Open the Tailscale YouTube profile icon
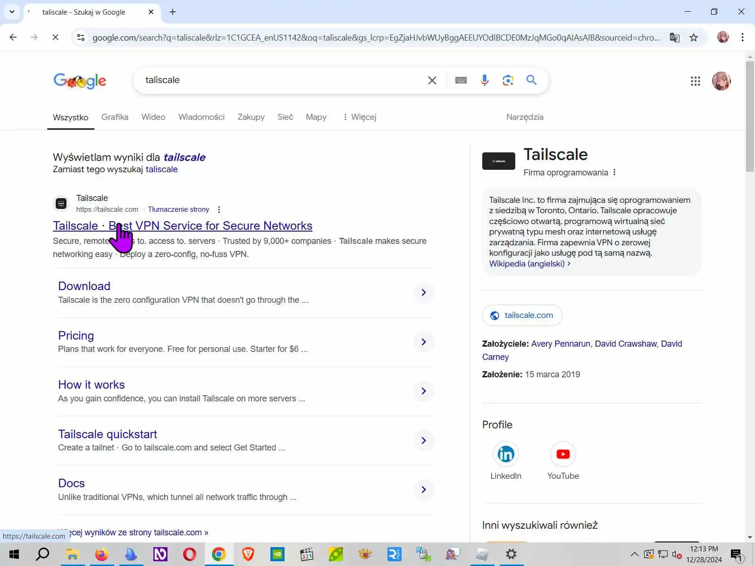The height and width of the screenshot is (566, 755). [x=563, y=454]
